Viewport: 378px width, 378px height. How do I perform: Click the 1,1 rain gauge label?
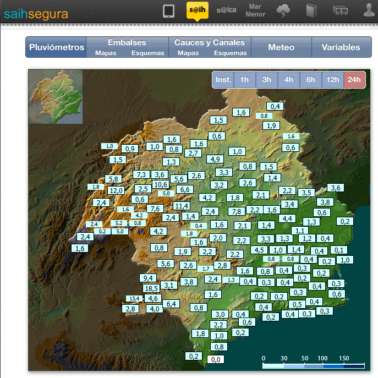tap(300, 231)
